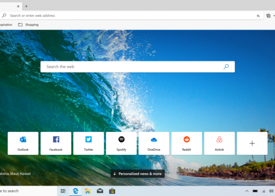Open the network status icon
The height and width of the screenshot is (196, 275).
click(x=264, y=191)
